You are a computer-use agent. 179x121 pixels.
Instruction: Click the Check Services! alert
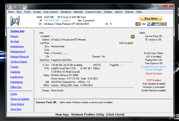154,74
